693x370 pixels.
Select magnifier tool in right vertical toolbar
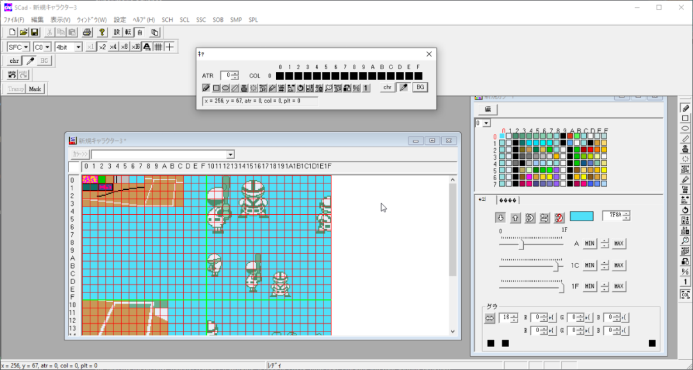(x=685, y=240)
